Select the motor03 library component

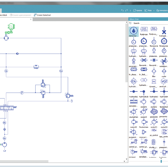154,122
